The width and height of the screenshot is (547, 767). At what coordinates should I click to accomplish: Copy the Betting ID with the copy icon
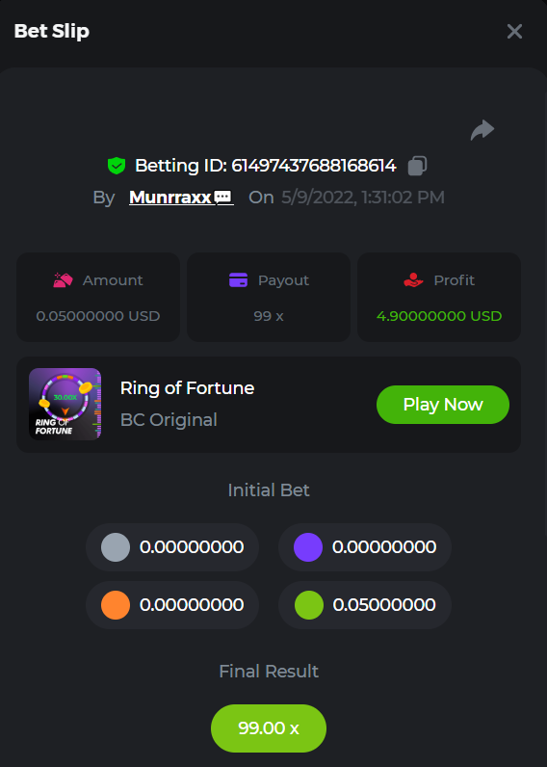click(417, 166)
